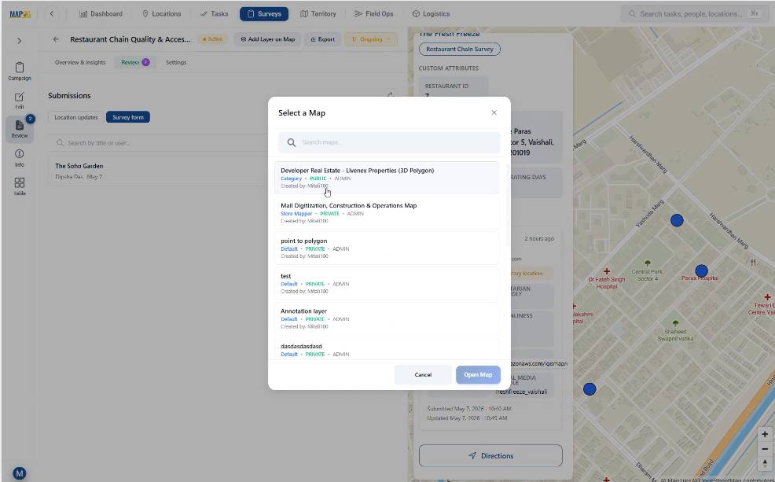Select Location updates filter

click(x=76, y=117)
